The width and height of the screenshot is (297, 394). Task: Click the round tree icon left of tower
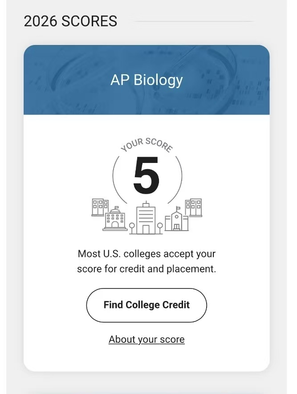(132, 228)
